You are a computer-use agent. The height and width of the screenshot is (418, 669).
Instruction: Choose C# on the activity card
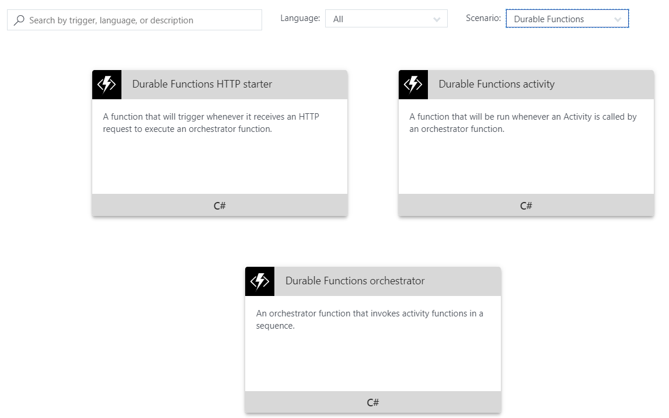click(x=526, y=205)
